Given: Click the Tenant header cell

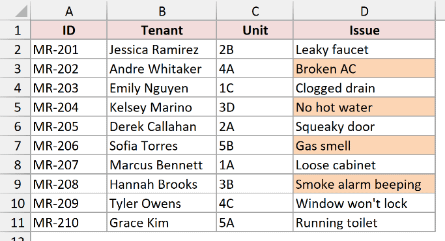Looking at the screenshot, I should coord(162,30).
